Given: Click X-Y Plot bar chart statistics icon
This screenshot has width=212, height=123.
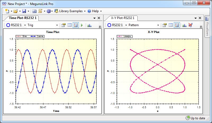Looking at the screenshot, I should 184,25.
